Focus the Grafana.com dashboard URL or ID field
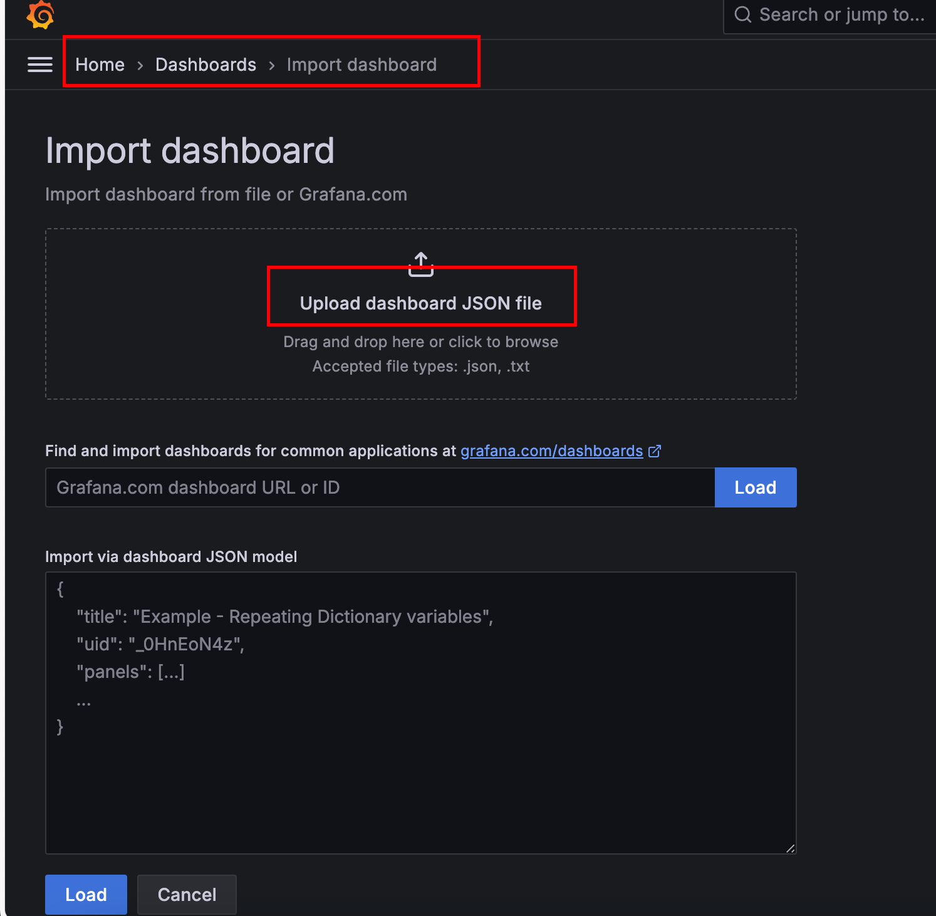Viewport: 936px width, 916px height. 380,487
